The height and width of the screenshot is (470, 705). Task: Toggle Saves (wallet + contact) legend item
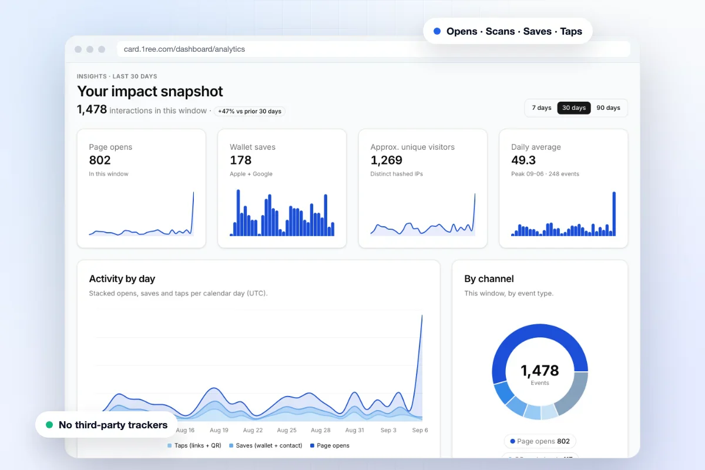point(265,445)
